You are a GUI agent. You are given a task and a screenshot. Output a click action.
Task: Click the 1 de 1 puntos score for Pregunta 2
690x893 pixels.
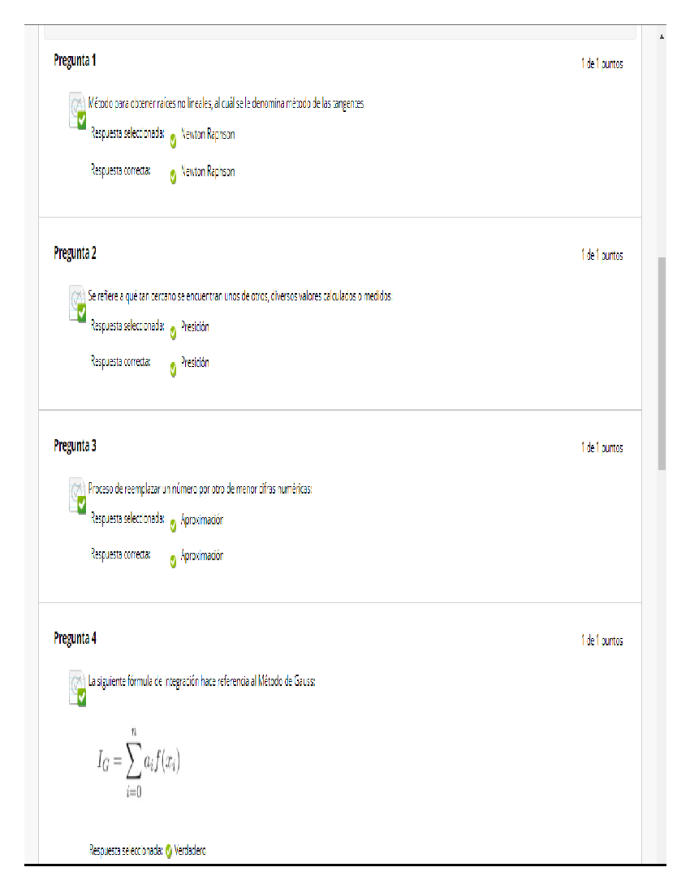(601, 255)
